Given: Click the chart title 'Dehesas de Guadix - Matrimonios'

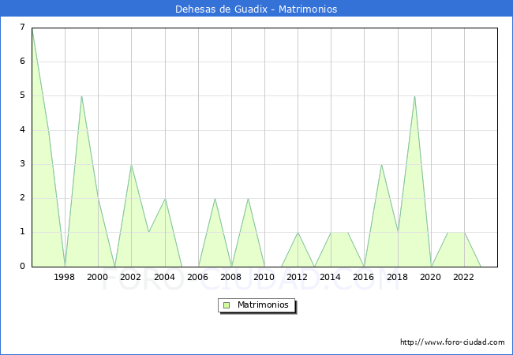Looking at the screenshot, I should tap(256, 9).
